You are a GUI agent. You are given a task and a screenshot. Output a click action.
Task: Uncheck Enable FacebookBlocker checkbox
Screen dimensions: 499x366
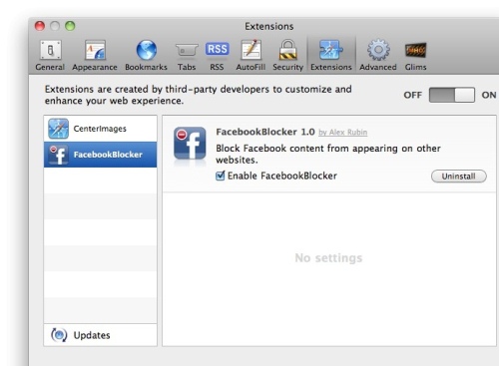point(221,176)
